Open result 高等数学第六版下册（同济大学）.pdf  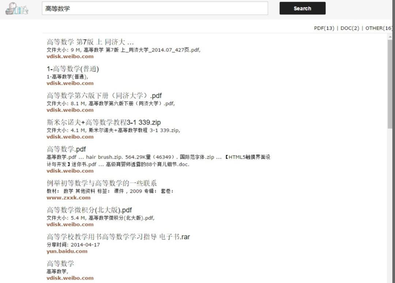point(104,96)
